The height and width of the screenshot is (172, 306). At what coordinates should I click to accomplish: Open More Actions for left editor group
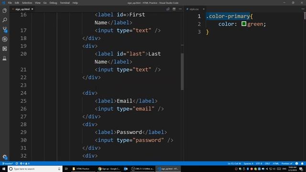pos(180,9)
